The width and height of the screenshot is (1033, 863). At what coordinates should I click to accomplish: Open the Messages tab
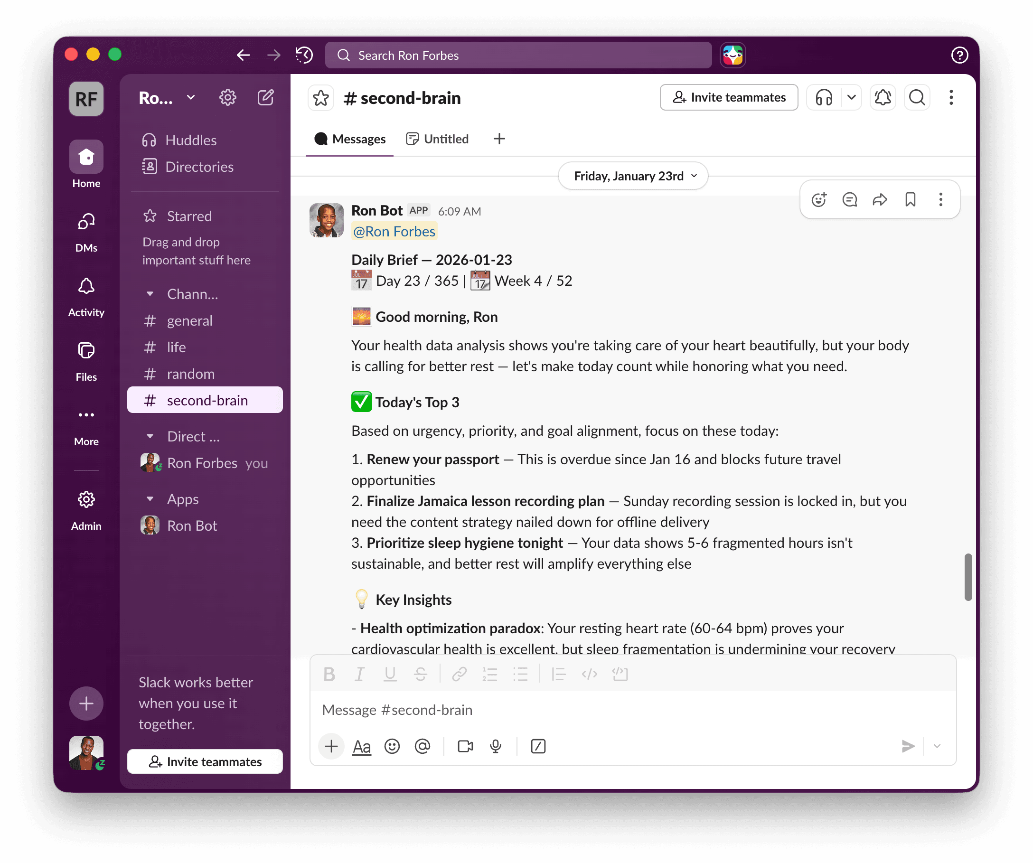pos(350,139)
